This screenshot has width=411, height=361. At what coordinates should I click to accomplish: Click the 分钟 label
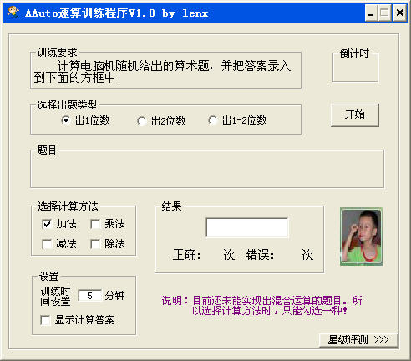[114, 296]
